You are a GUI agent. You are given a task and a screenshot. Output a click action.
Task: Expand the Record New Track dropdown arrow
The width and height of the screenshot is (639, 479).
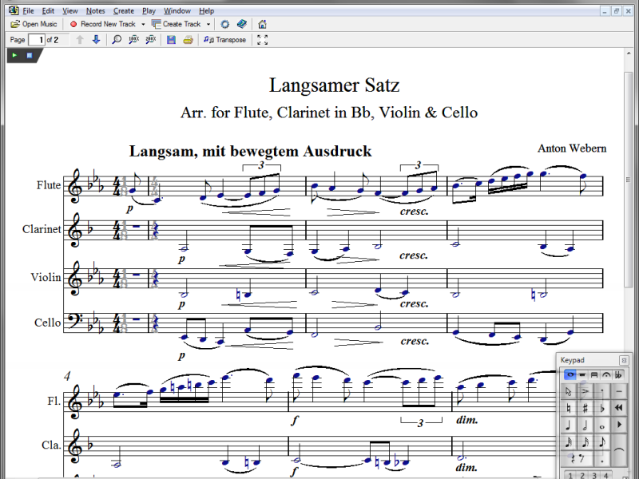coord(143,25)
